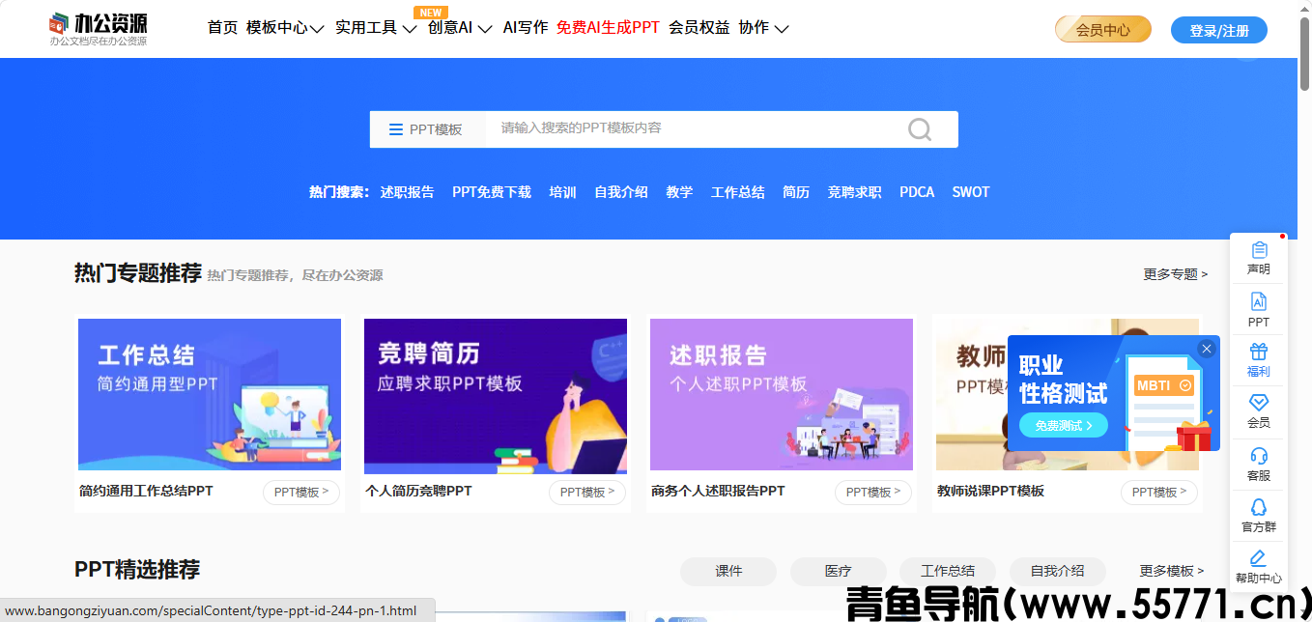1312x622 pixels.
Task: Close the 职业性格测试 popup ad
Action: click(x=1206, y=349)
